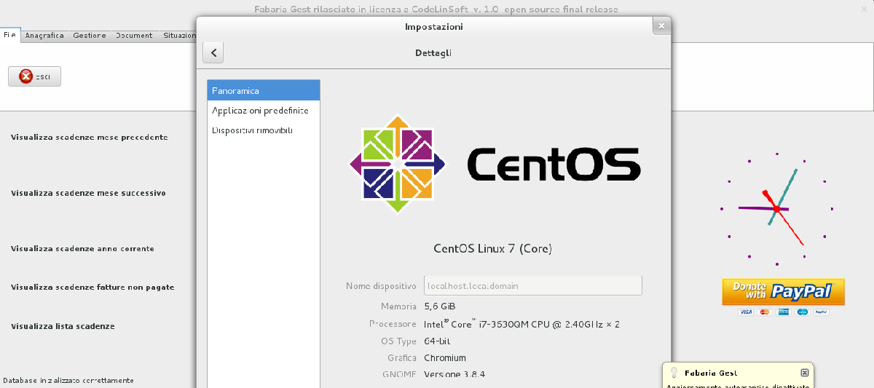Select Applicazioni predefinite in the sidebar
The height and width of the screenshot is (388, 874).
coord(260,111)
